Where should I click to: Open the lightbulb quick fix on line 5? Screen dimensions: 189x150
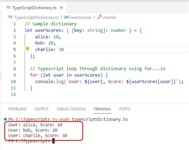28,49
